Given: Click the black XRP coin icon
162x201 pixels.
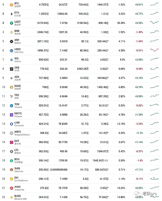Looking at the screenshot, I should (11, 41).
